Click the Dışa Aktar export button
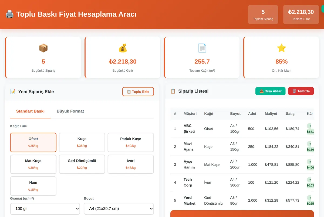The height and width of the screenshot is (217, 324). coord(270,91)
